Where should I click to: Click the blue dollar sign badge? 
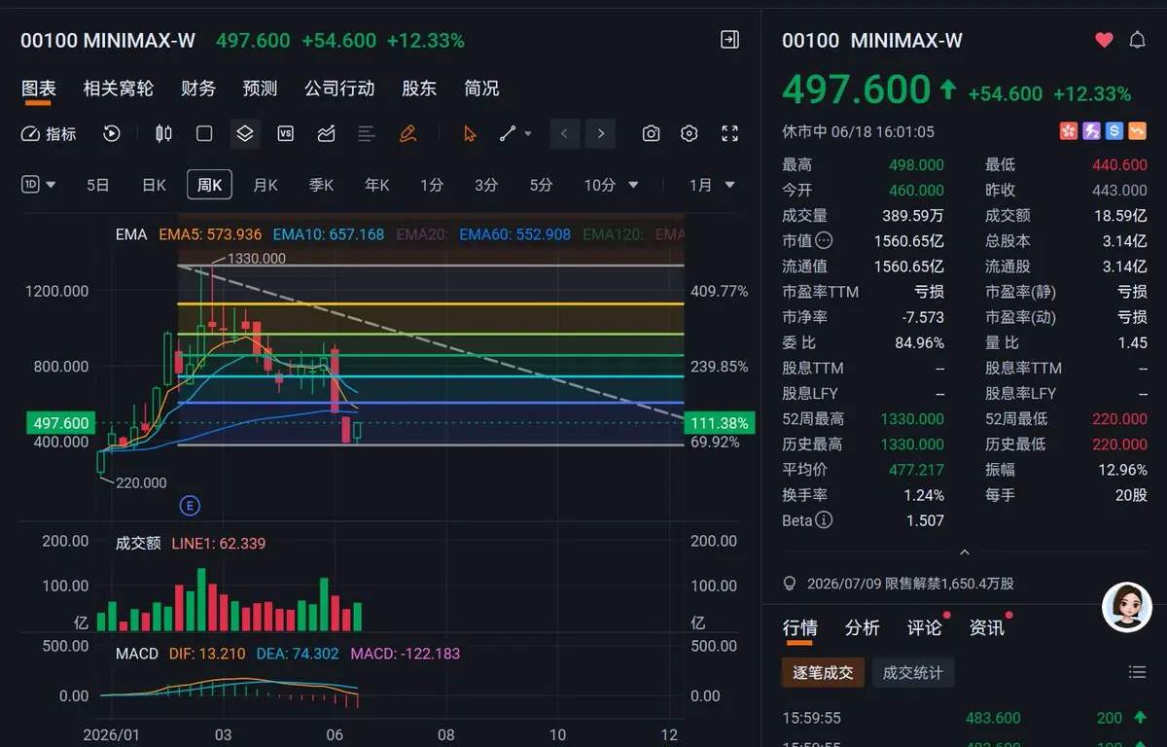1114,130
